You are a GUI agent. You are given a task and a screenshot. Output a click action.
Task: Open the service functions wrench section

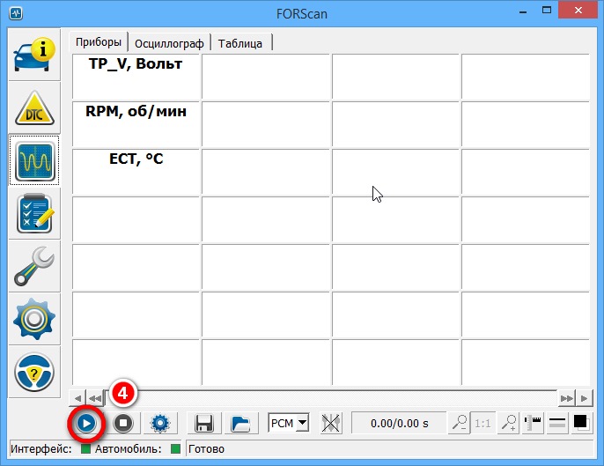click(x=34, y=266)
